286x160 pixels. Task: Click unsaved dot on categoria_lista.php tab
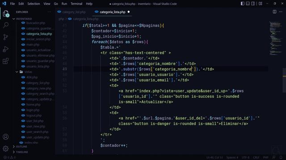click(129, 12)
